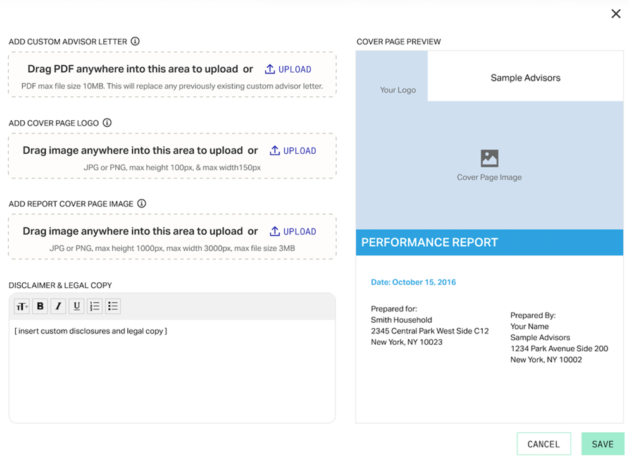Click Upload link for cover page logo
This screenshot has height=460, width=629.
[293, 151]
